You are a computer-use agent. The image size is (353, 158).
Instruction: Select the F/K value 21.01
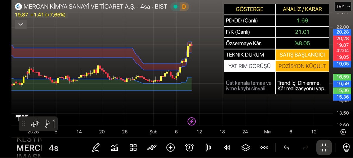[302, 32]
